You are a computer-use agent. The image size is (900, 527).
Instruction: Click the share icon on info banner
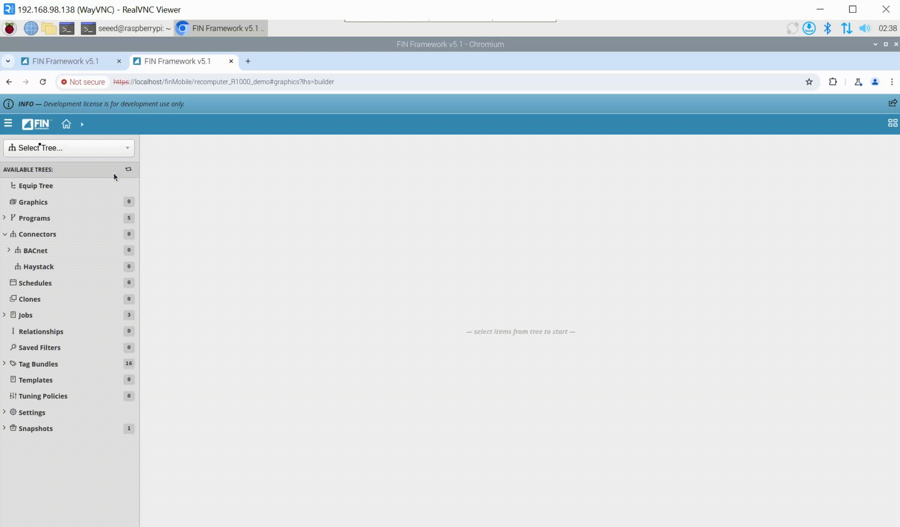point(892,103)
